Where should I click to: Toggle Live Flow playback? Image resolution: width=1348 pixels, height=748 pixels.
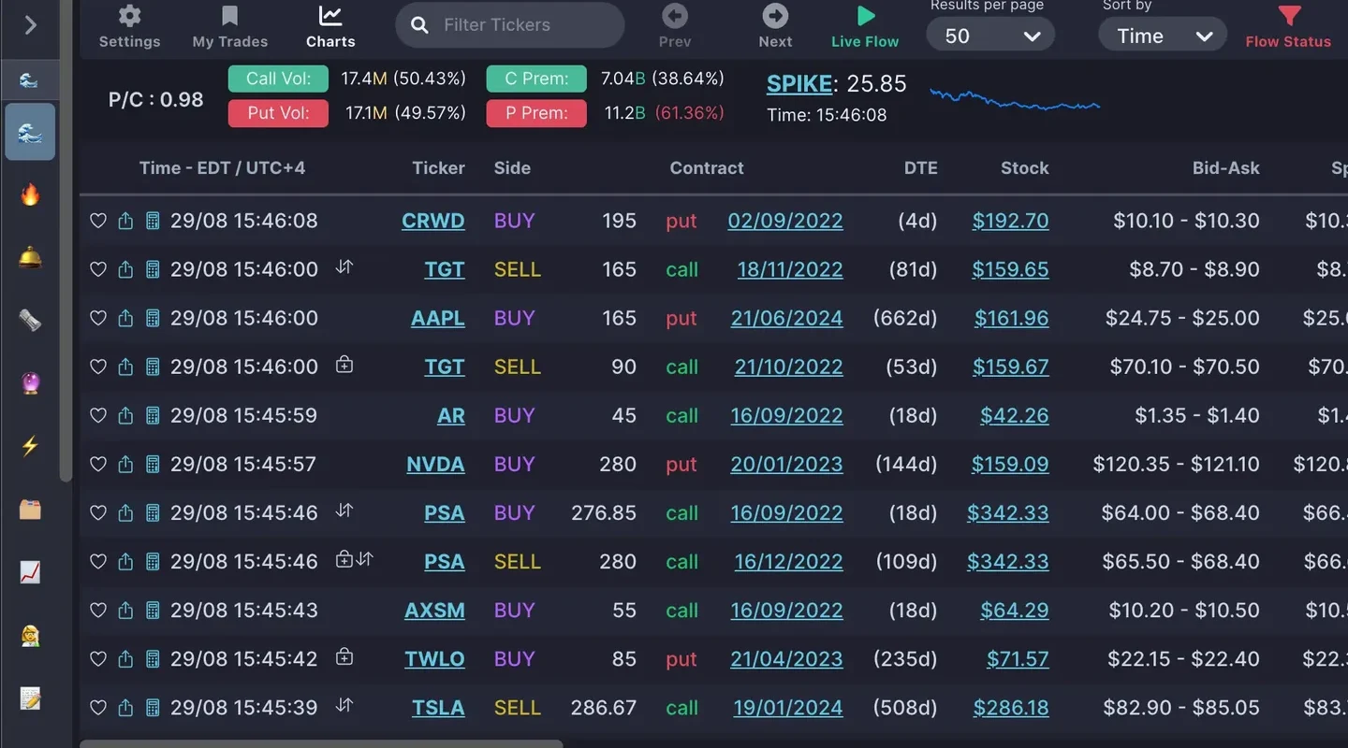[x=865, y=26]
